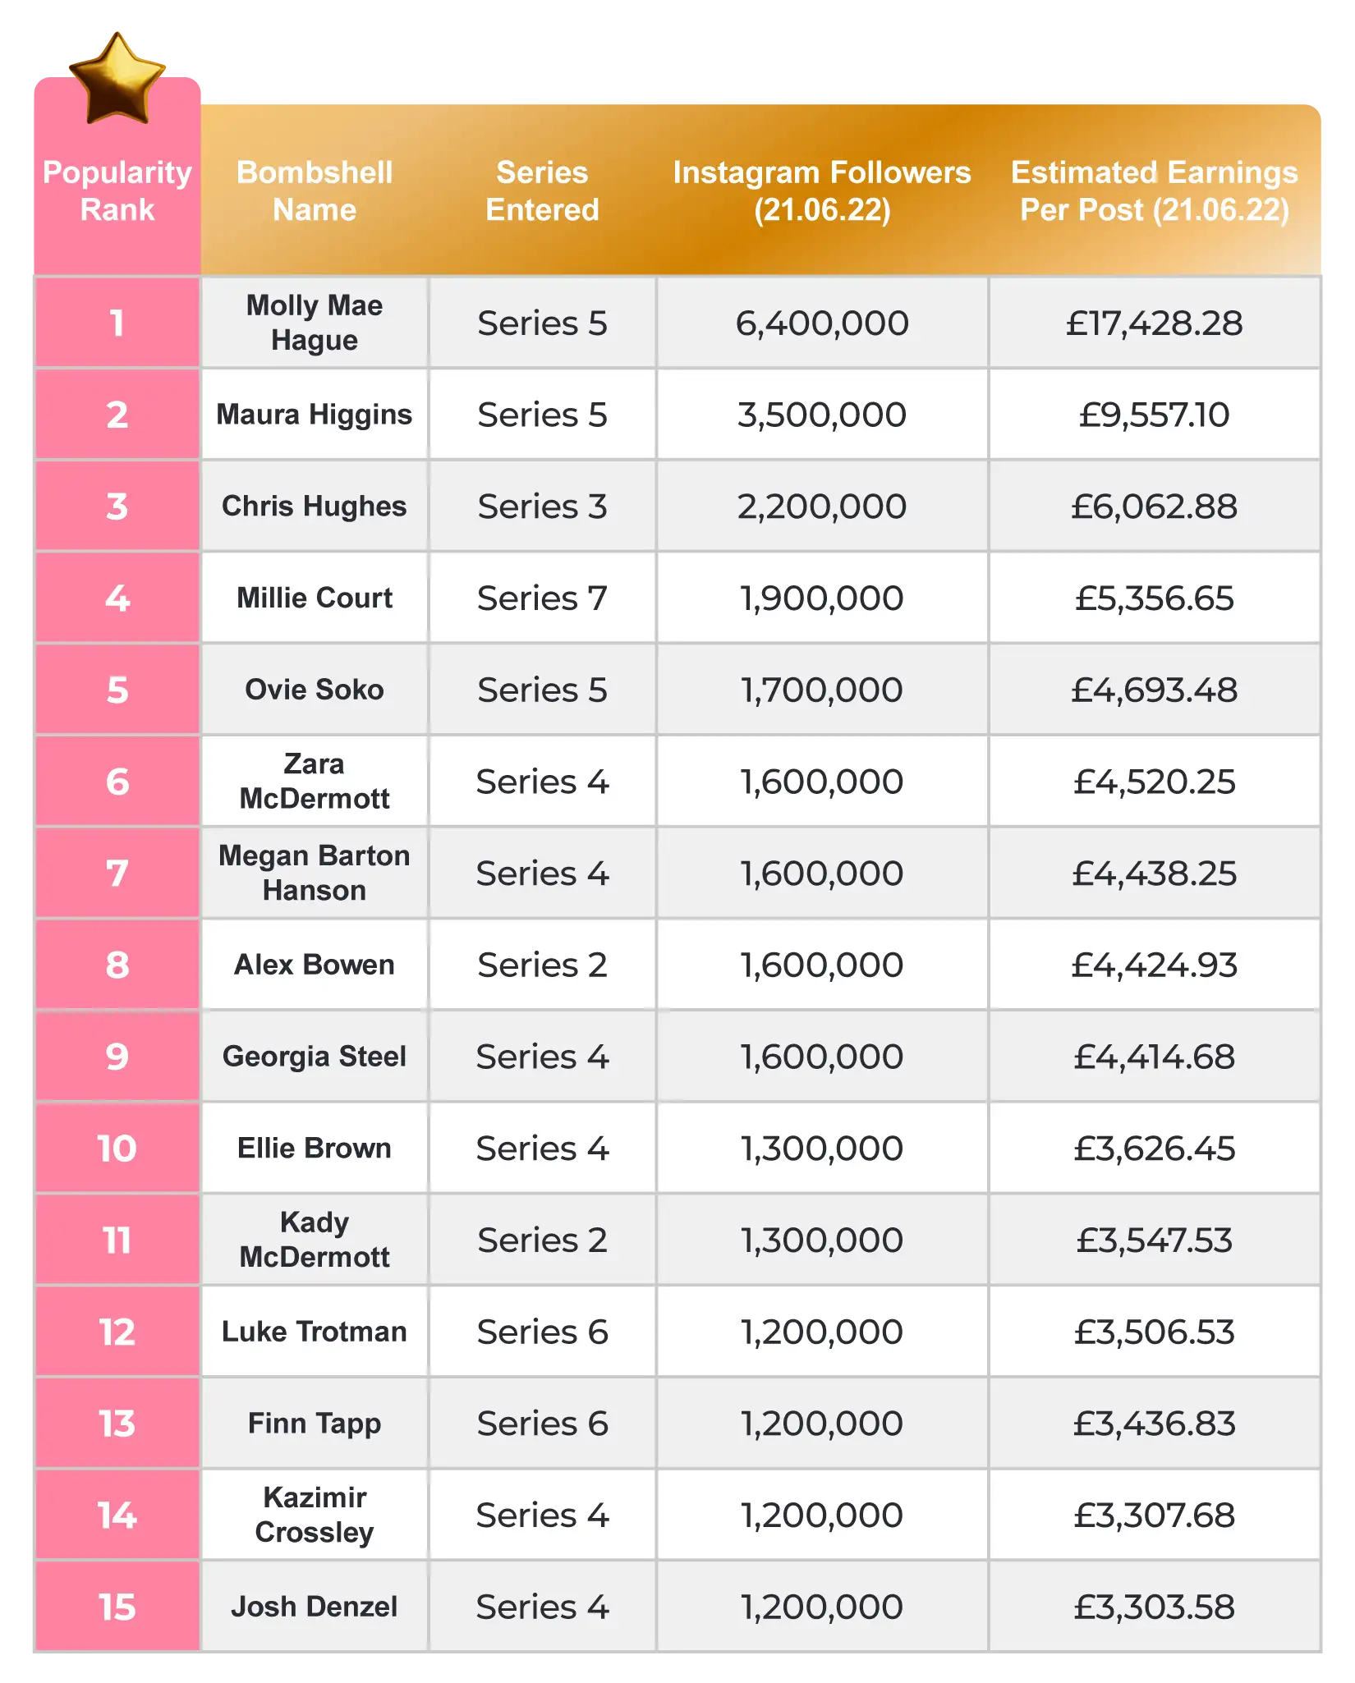Click the Bombshell Name column header
1355x1683 pixels.
315,190
